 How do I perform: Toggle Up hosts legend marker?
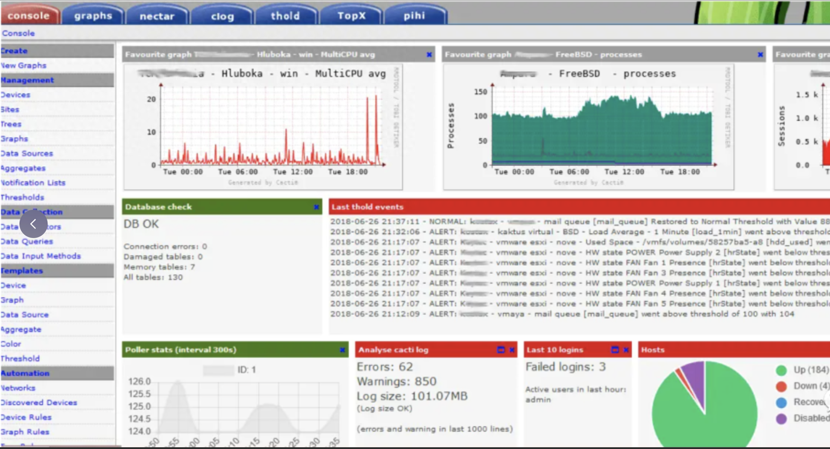pyautogui.click(x=781, y=370)
